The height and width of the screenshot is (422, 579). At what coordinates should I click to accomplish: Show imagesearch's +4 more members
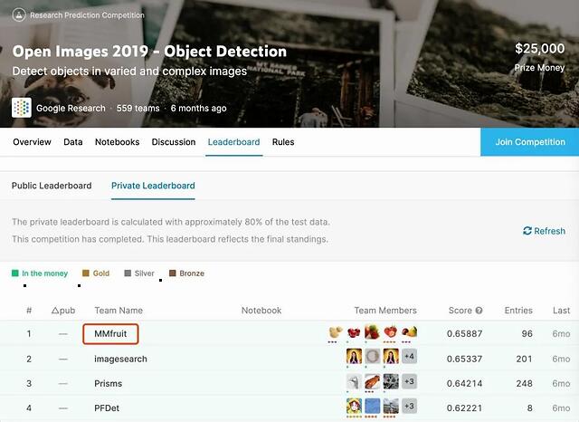click(x=409, y=357)
